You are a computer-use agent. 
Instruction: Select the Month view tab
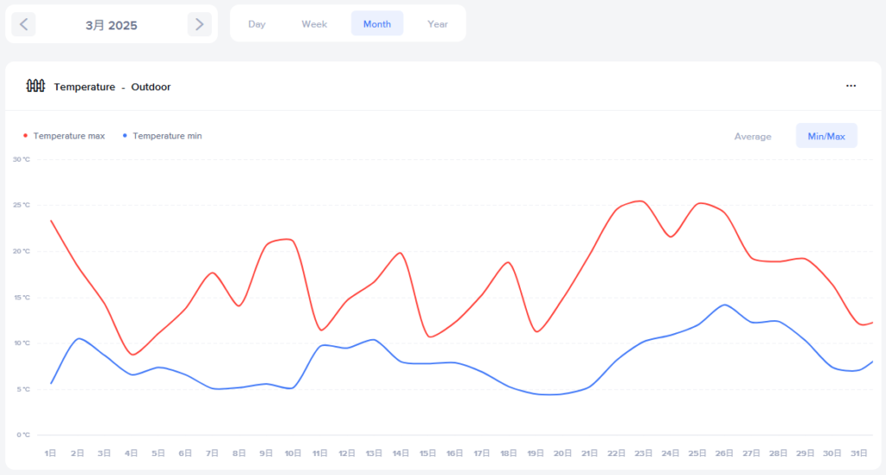tap(377, 24)
